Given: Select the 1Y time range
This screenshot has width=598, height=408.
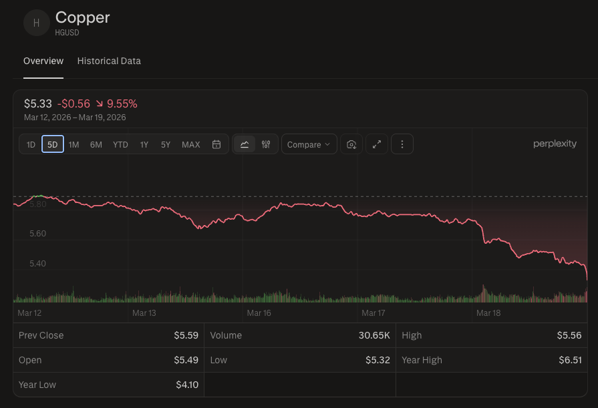Looking at the screenshot, I should tap(144, 144).
